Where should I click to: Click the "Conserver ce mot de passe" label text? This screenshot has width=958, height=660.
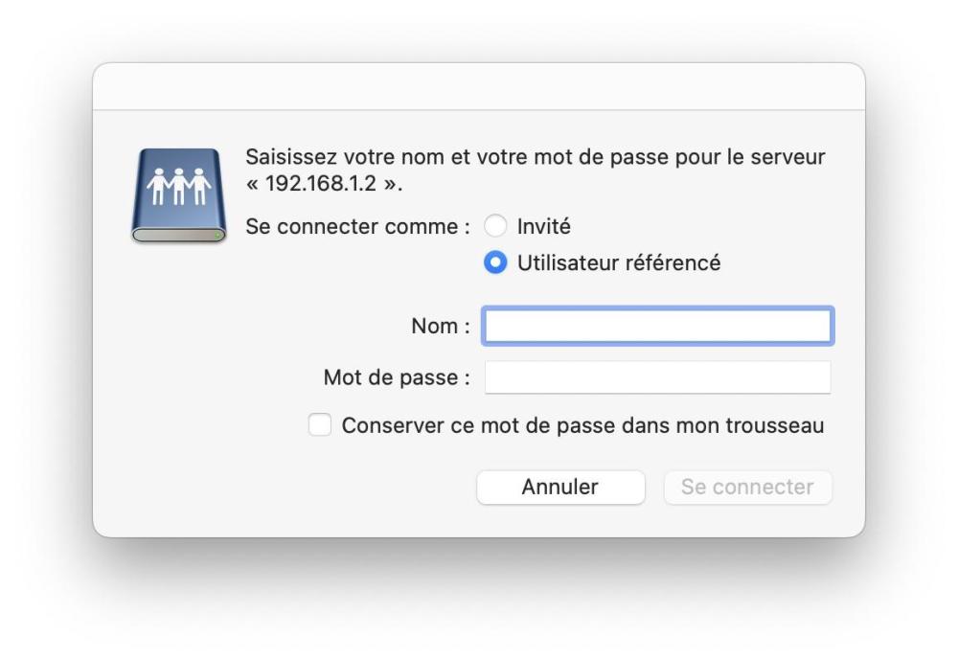pyautogui.click(x=582, y=425)
